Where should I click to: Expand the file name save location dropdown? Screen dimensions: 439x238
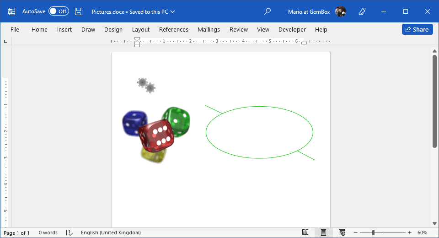[x=172, y=11]
